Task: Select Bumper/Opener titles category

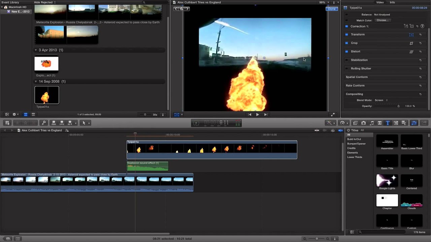Action: 356,144
